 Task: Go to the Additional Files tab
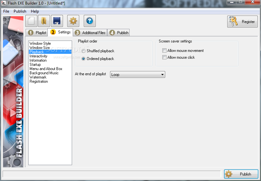pos(90,33)
